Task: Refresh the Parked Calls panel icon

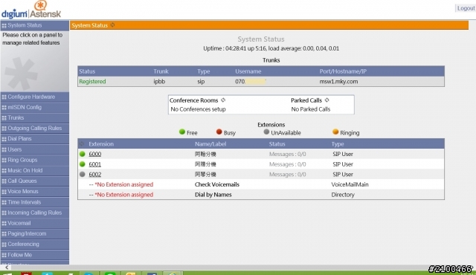Action: pos(327,100)
